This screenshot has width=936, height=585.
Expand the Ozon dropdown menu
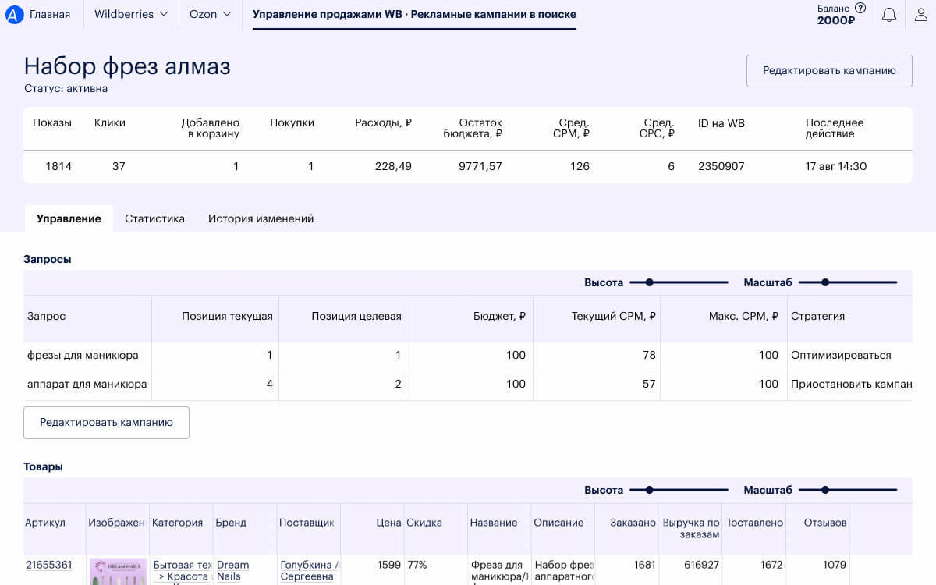tap(211, 14)
